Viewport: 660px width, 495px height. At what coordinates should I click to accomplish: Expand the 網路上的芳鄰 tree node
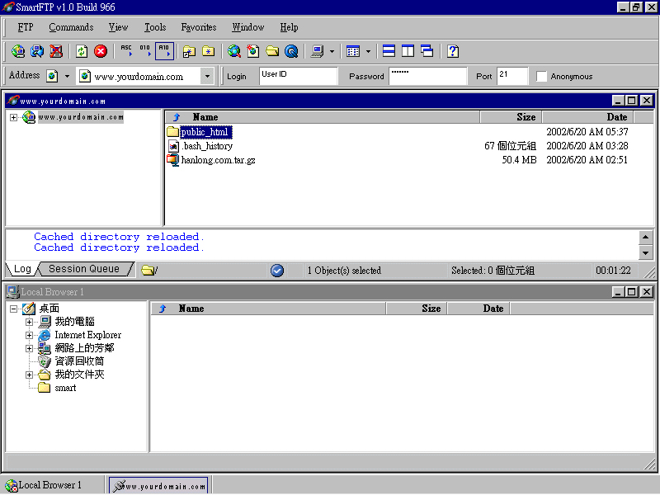(x=29, y=348)
